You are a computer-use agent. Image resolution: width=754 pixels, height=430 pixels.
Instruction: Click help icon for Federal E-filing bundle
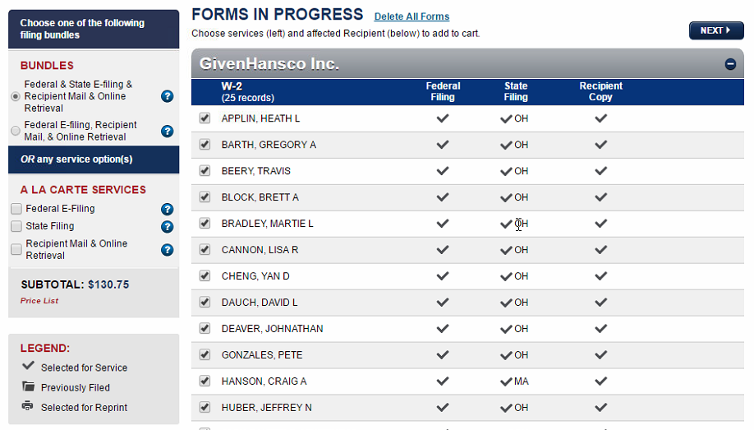(168, 131)
